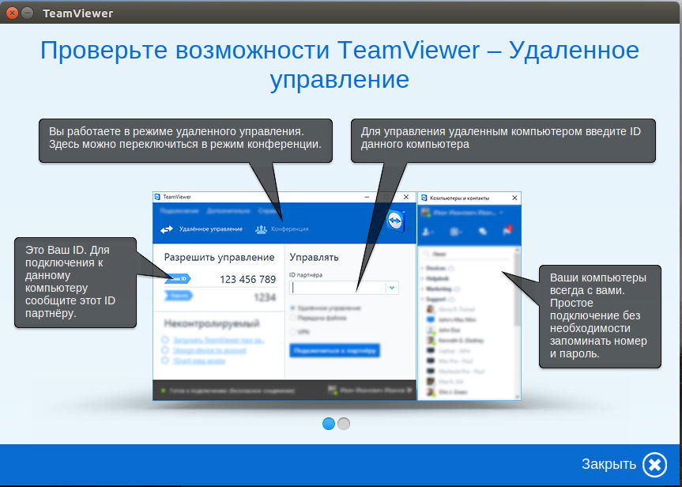Click the "Разрешить управление" heading
682x487 pixels.
coord(219,257)
